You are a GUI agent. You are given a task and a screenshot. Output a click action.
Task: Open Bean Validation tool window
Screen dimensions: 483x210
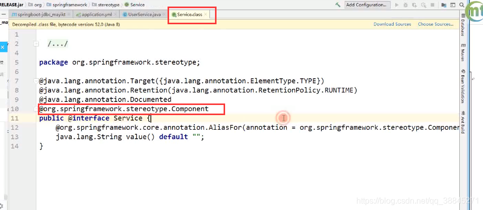click(x=463, y=86)
